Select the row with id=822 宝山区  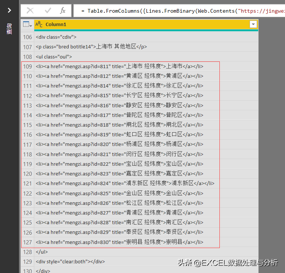point(146,164)
